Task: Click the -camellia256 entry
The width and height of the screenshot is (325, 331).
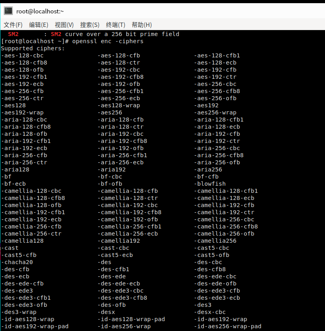Action: click(215, 241)
